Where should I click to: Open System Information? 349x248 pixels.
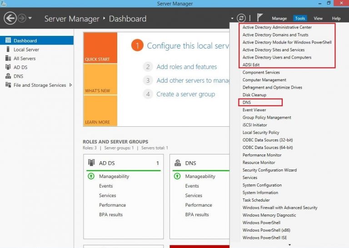pyautogui.click(x=260, y=193)
